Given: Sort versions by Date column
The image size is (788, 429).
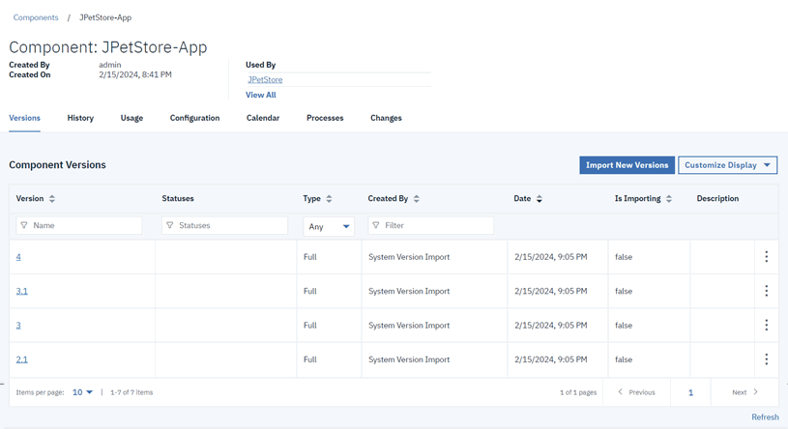Looking at the screenshot, I should click(x=540, y=199).
